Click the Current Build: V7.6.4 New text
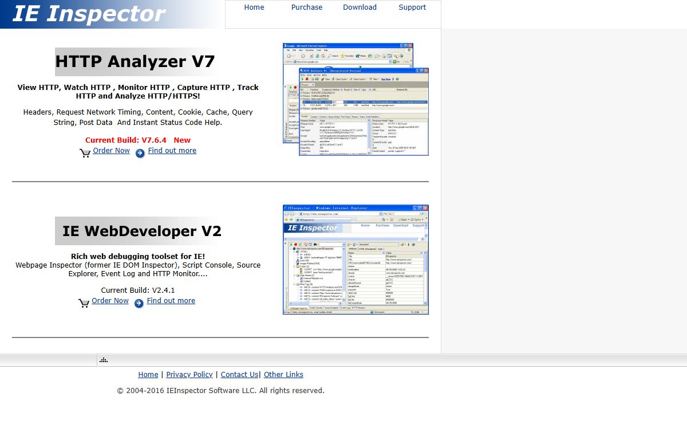 138,140
